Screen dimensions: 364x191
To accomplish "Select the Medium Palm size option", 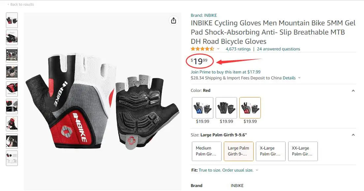I will click(x=206, y=151).
